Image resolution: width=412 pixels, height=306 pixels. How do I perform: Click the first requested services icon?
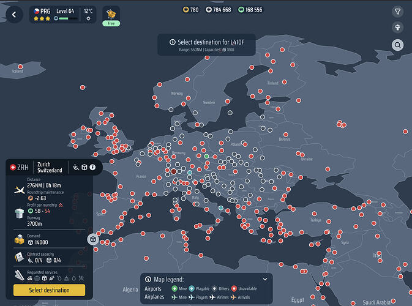coord(30,278)
